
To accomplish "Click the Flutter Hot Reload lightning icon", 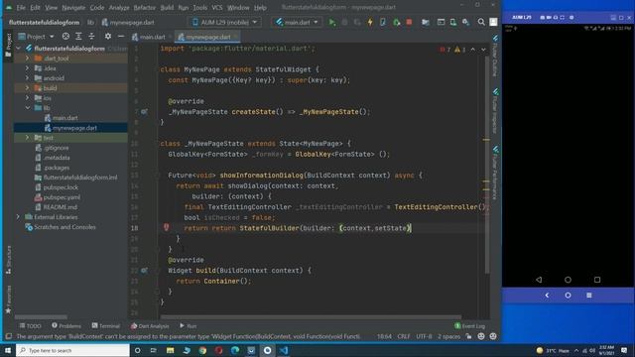I will click(x=370, y=22).
